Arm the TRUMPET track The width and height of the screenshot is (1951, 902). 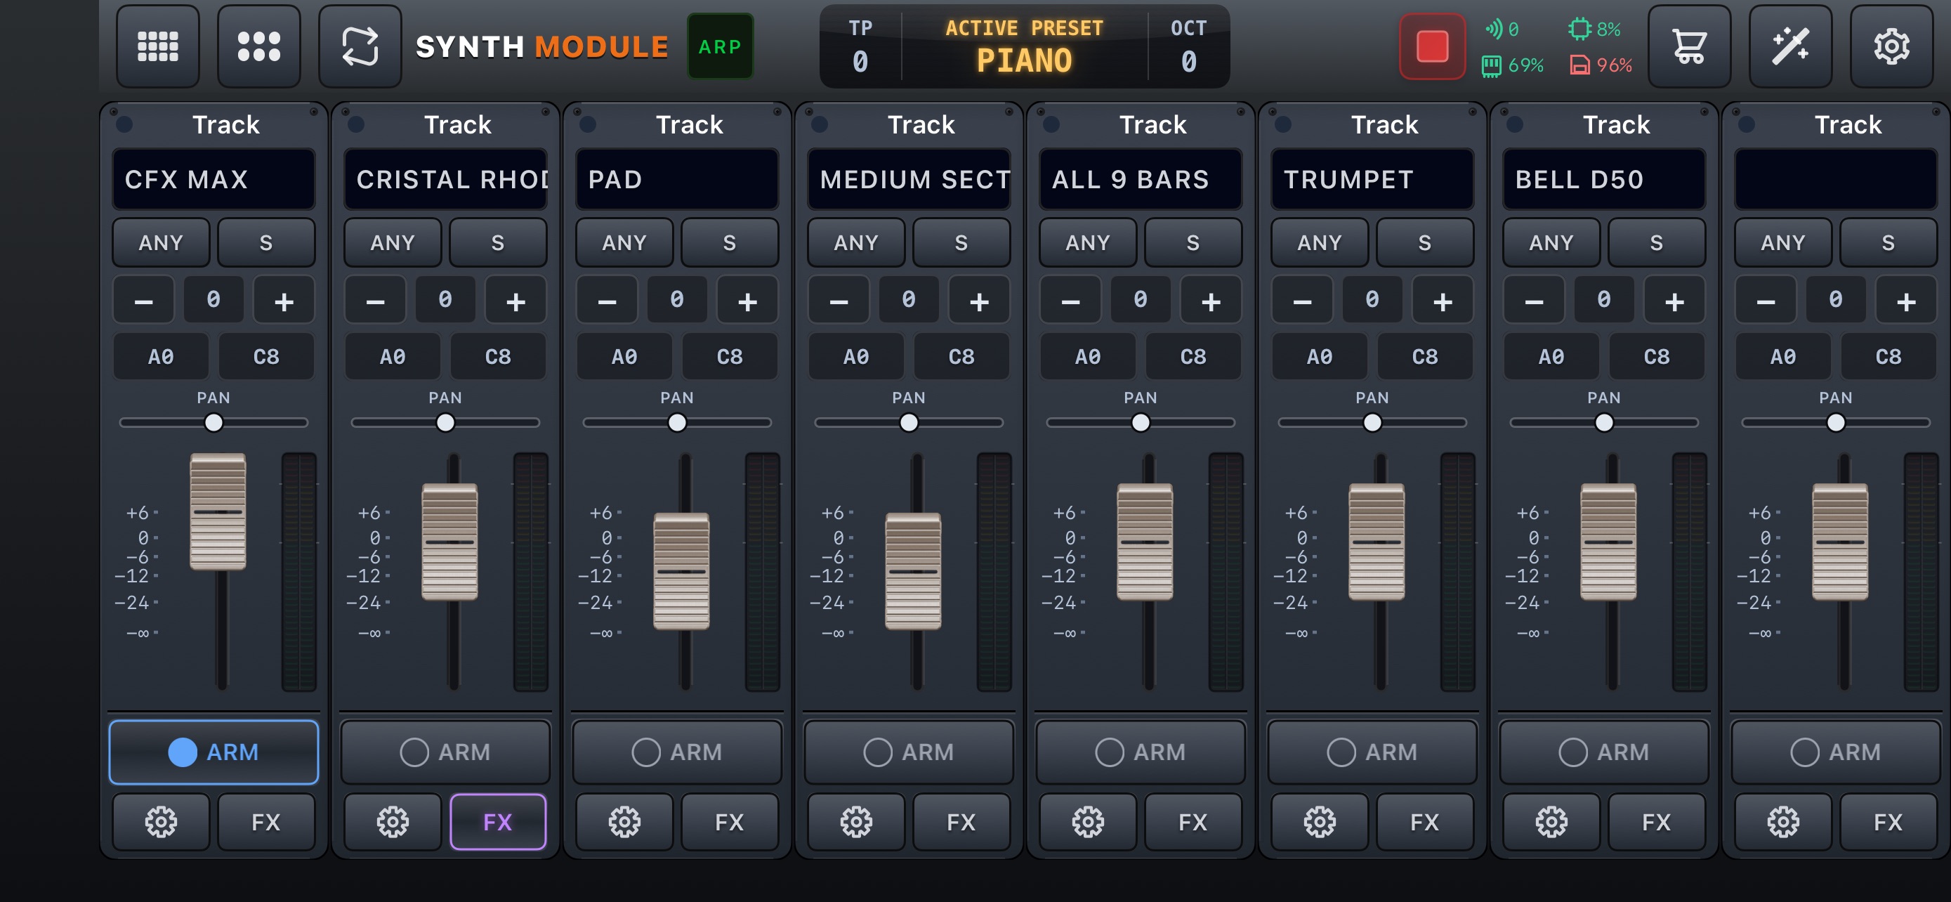(x=1372, y=752)
